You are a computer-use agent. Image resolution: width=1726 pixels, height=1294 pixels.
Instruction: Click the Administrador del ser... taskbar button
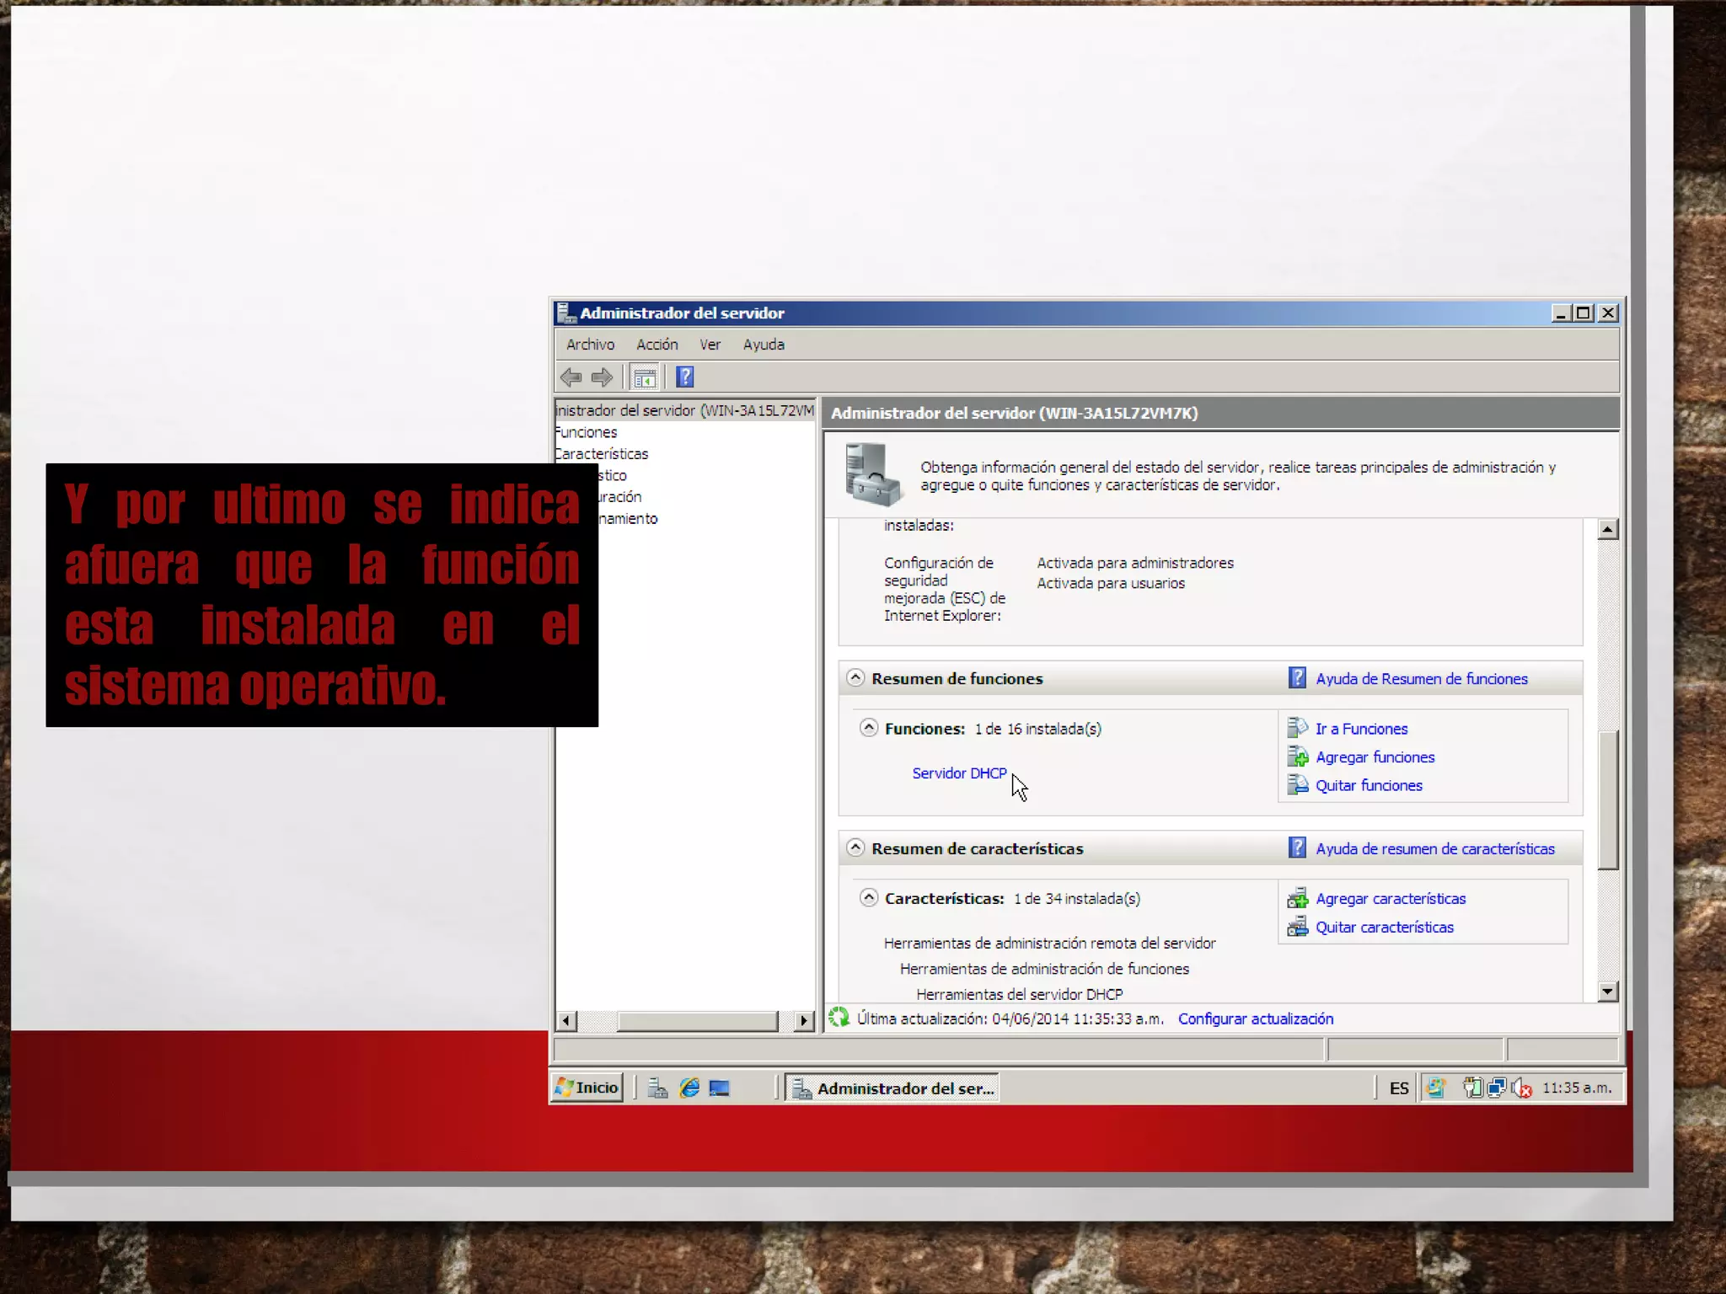click(892, 1088)
